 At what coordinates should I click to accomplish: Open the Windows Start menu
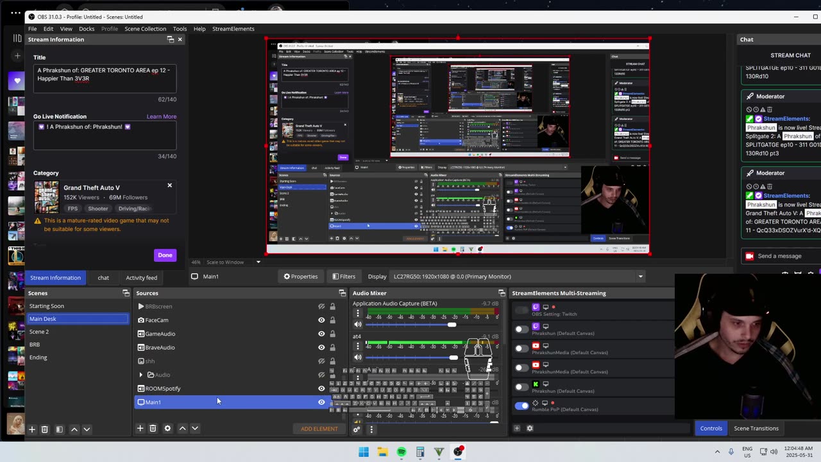(x=364, y=452)
